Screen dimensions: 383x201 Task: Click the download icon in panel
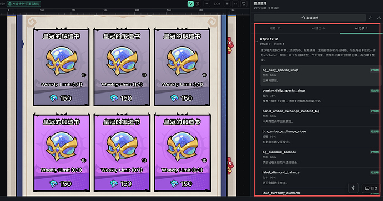point(379,18)
